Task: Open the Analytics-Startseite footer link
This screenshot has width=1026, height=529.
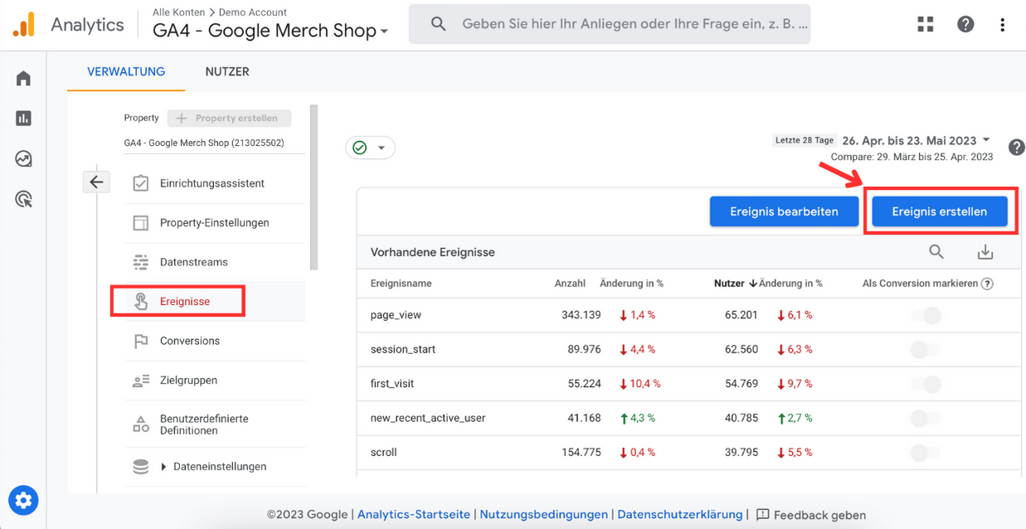Action: (414, 515)
